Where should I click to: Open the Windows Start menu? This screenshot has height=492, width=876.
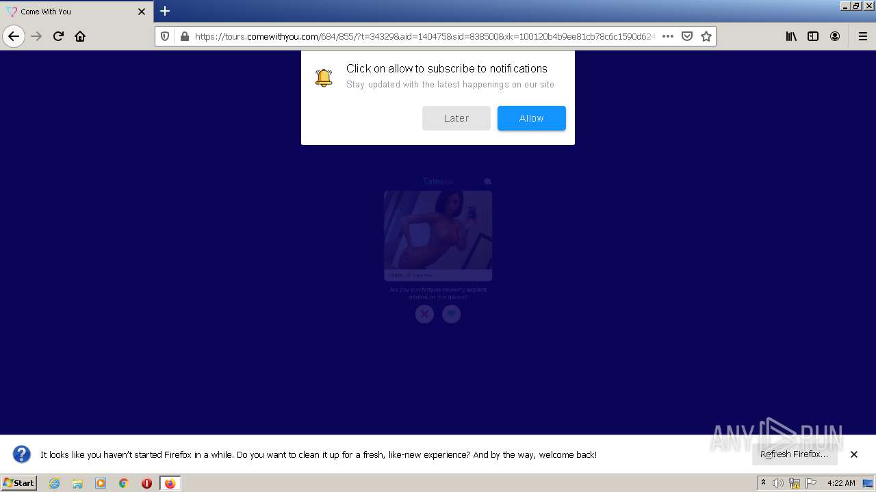click(19, 483)
